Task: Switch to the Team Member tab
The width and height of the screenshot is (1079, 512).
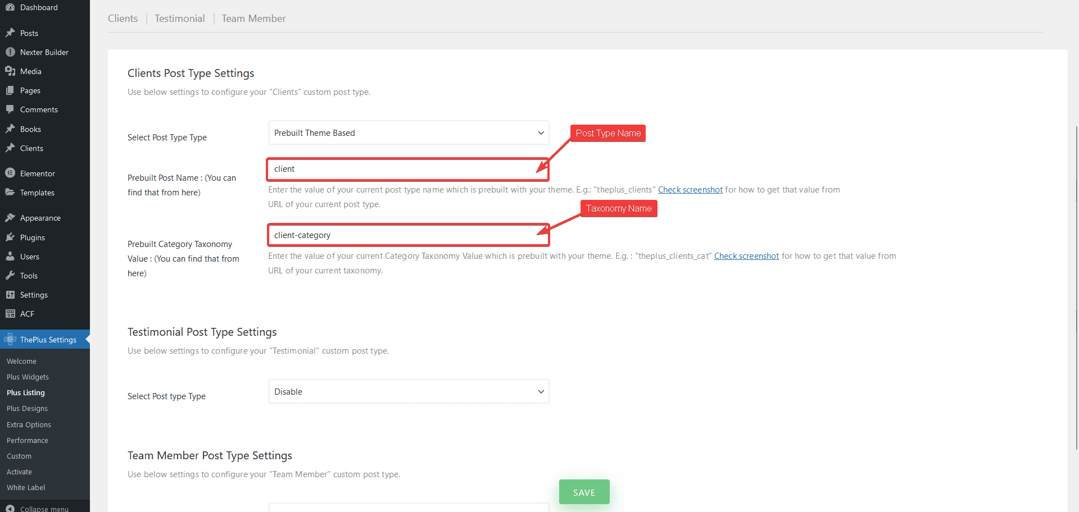Action: pos(253,19)
